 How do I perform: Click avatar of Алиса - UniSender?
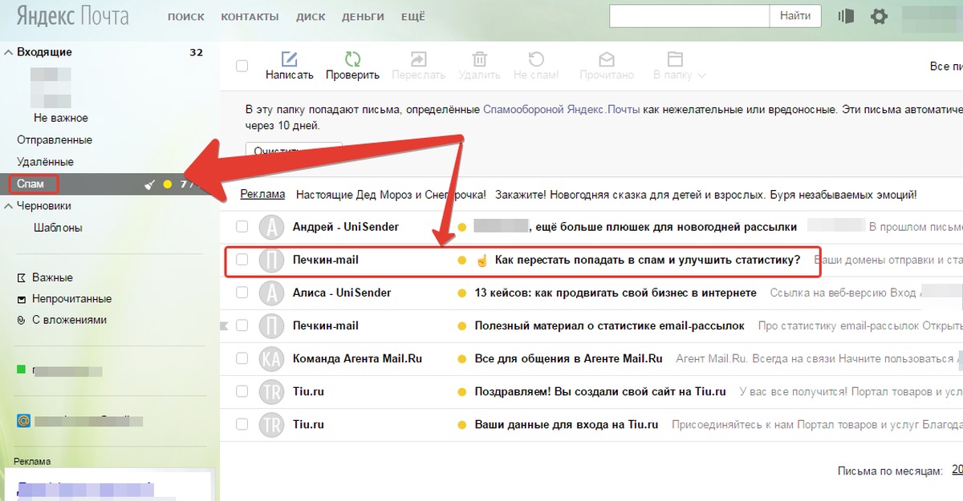[x=272, y=293]
